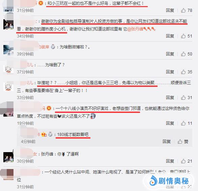This screenshot has width=198, height=191.
Task: Click the verified badge on first commenter
Action: pyautogui.click(x=41, y=3)
